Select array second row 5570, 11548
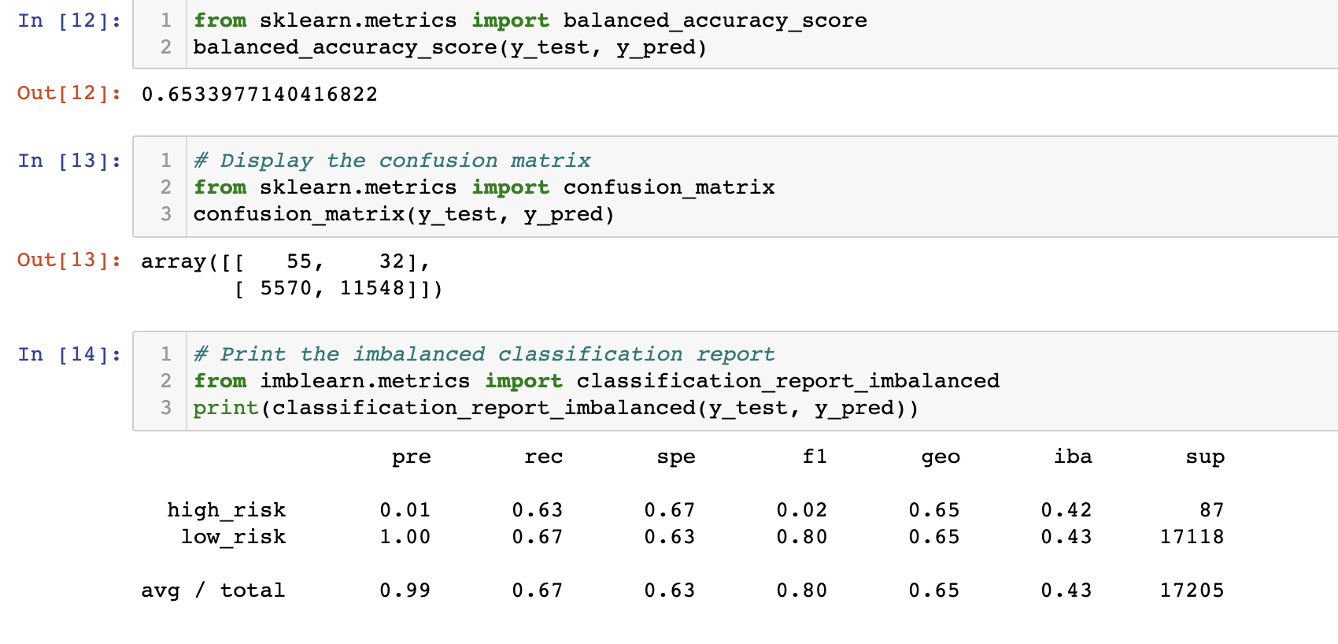The height and width of the screenshot is (644, 1338). (338, 288)
